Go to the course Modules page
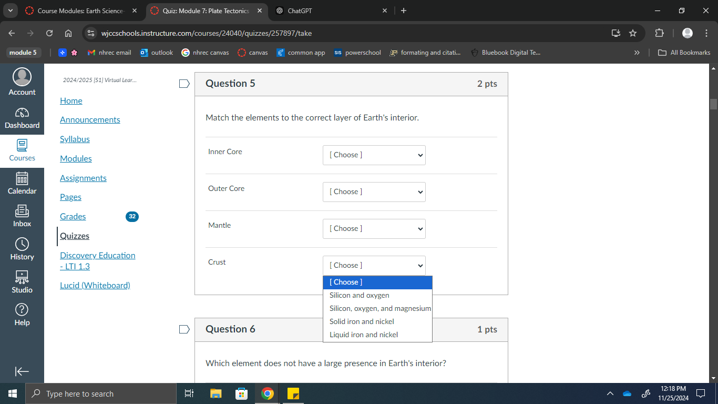The width and height of the screenshot is (718, 404). [x=76, y=158]
